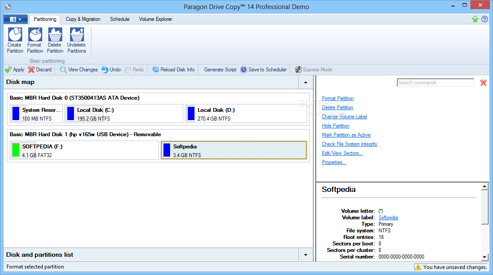The height and width of the screenshot is (275, 493).
Task: Switch to Express Mode
Action: coord(313,70)
